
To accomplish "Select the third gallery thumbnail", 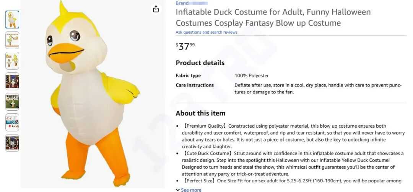I will tap(12, 61).
